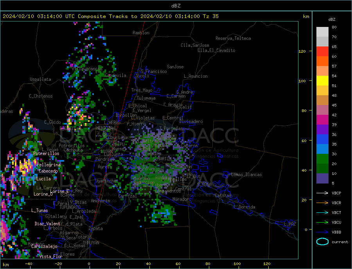The width and height of the screenshot is (352, 269).
Task: Click the 'L_Dormida' map label
Action: pos(245,207)
